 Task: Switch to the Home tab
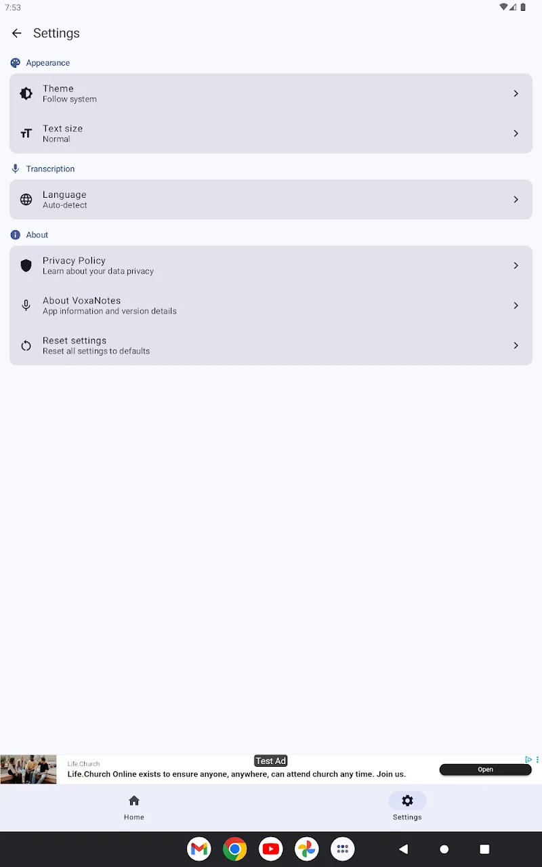click(134, 807)
